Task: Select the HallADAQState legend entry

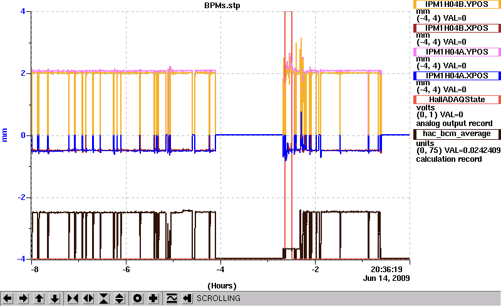Action: click(x=457, y=100)
